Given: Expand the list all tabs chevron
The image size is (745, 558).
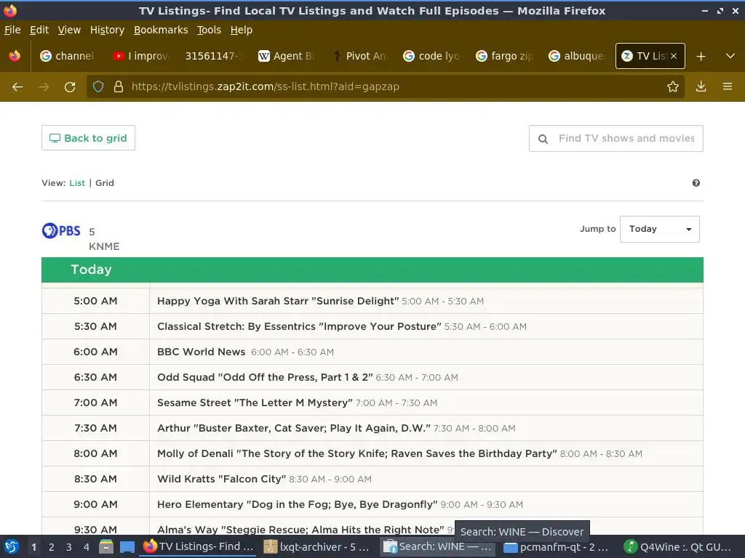Looking at the screenshot, I should 730,56.
